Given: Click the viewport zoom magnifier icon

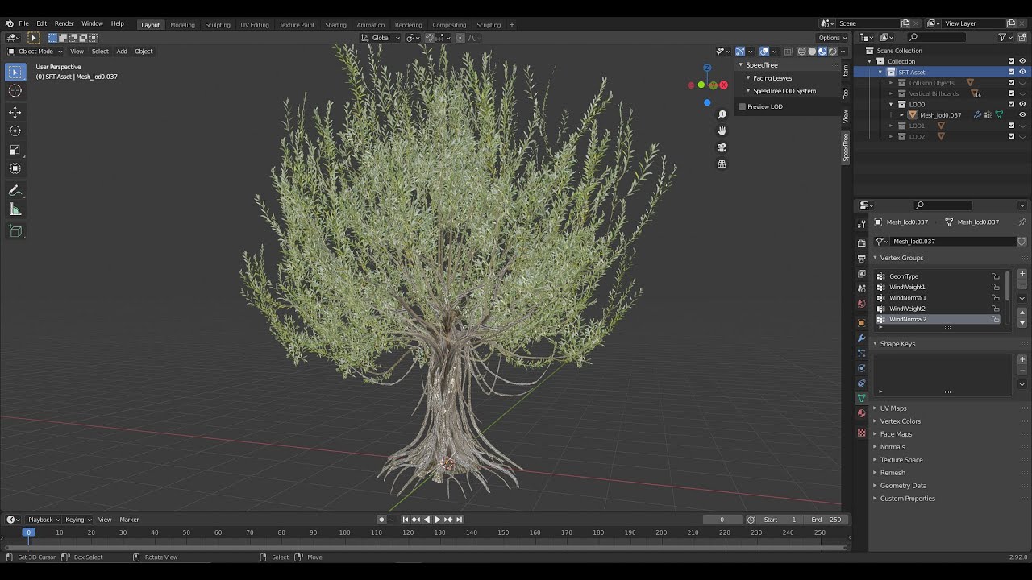Looking at the screenshot, I should coord(722,114).
